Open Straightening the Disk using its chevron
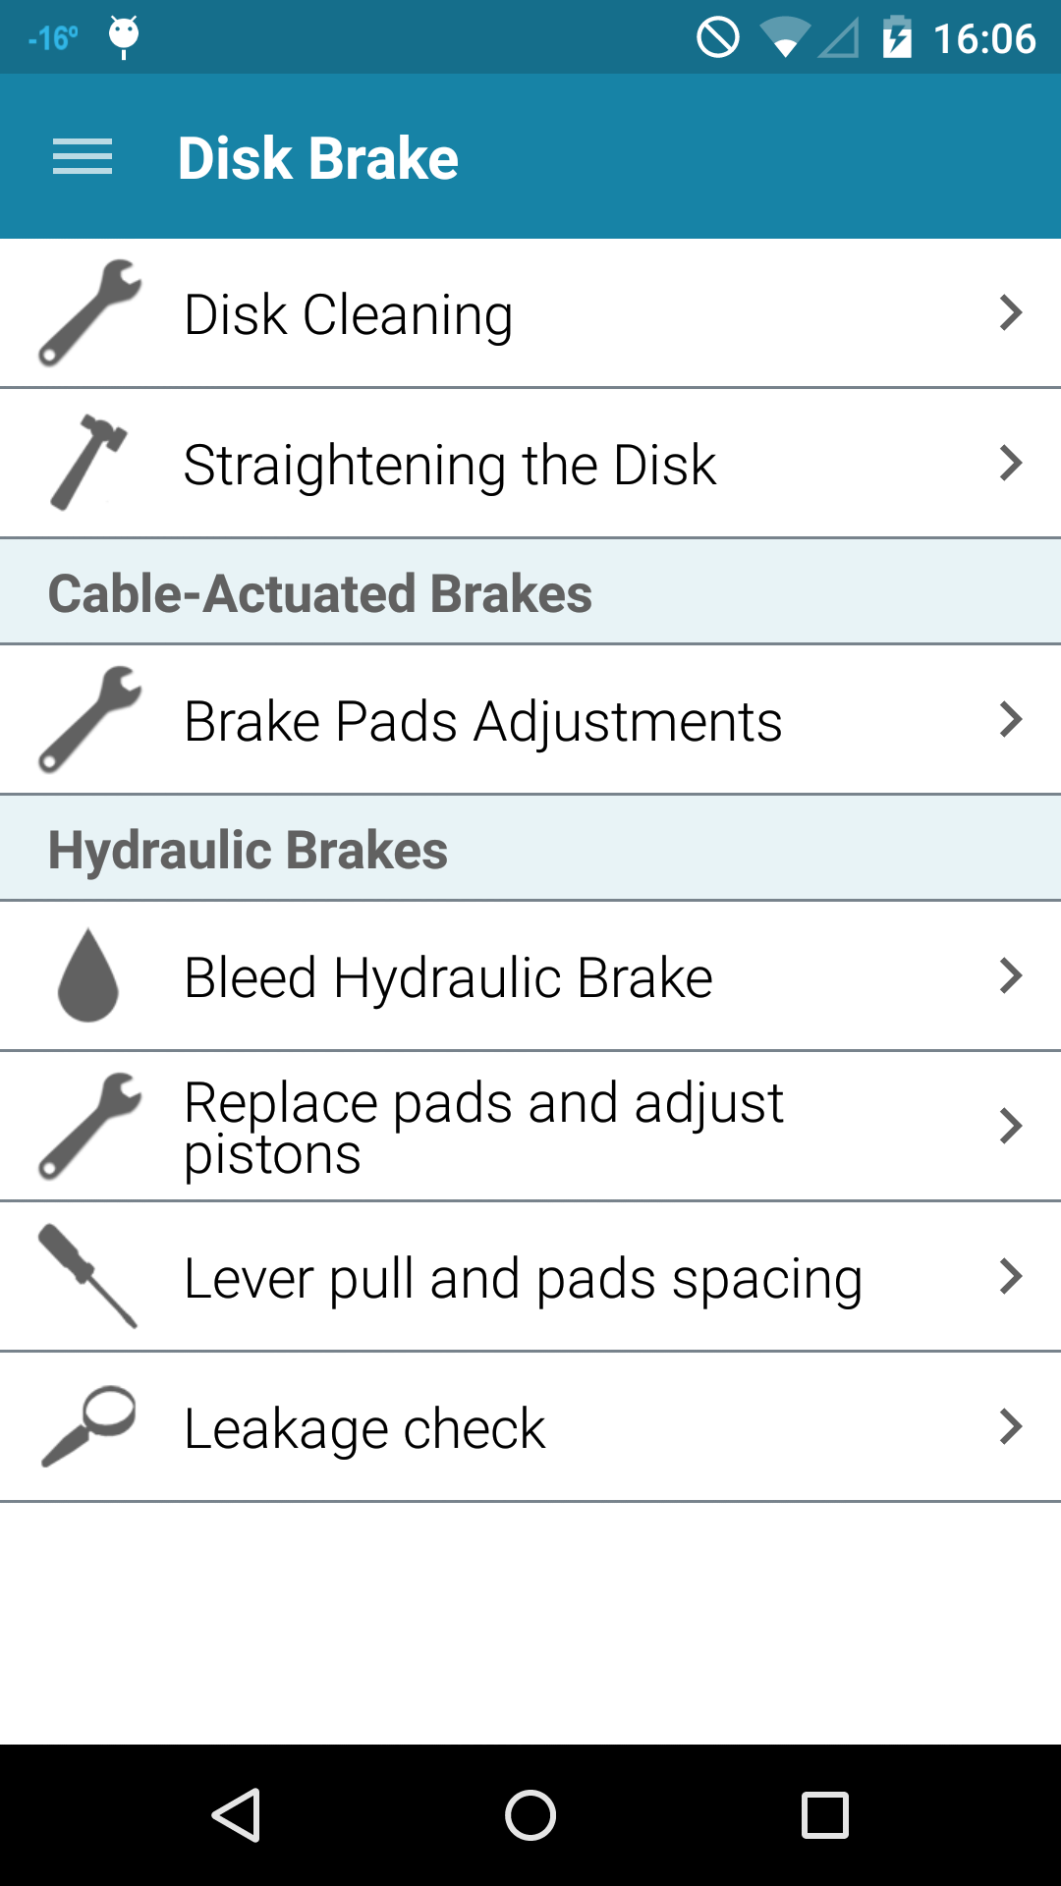Image resolution: width=1061 pixels, height=1886 pixels. (x=1011, y=463)
